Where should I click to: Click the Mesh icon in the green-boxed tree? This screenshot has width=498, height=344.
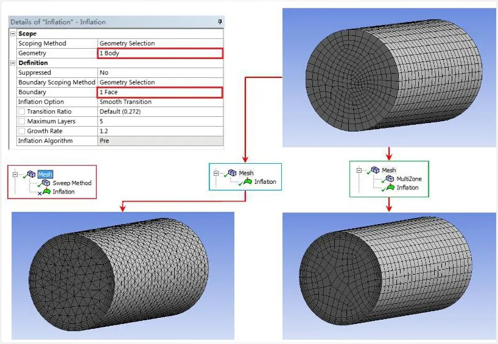pos(375,170)
